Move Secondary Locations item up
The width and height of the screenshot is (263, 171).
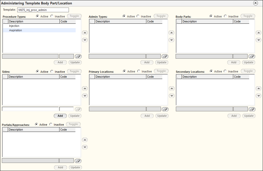259,89
